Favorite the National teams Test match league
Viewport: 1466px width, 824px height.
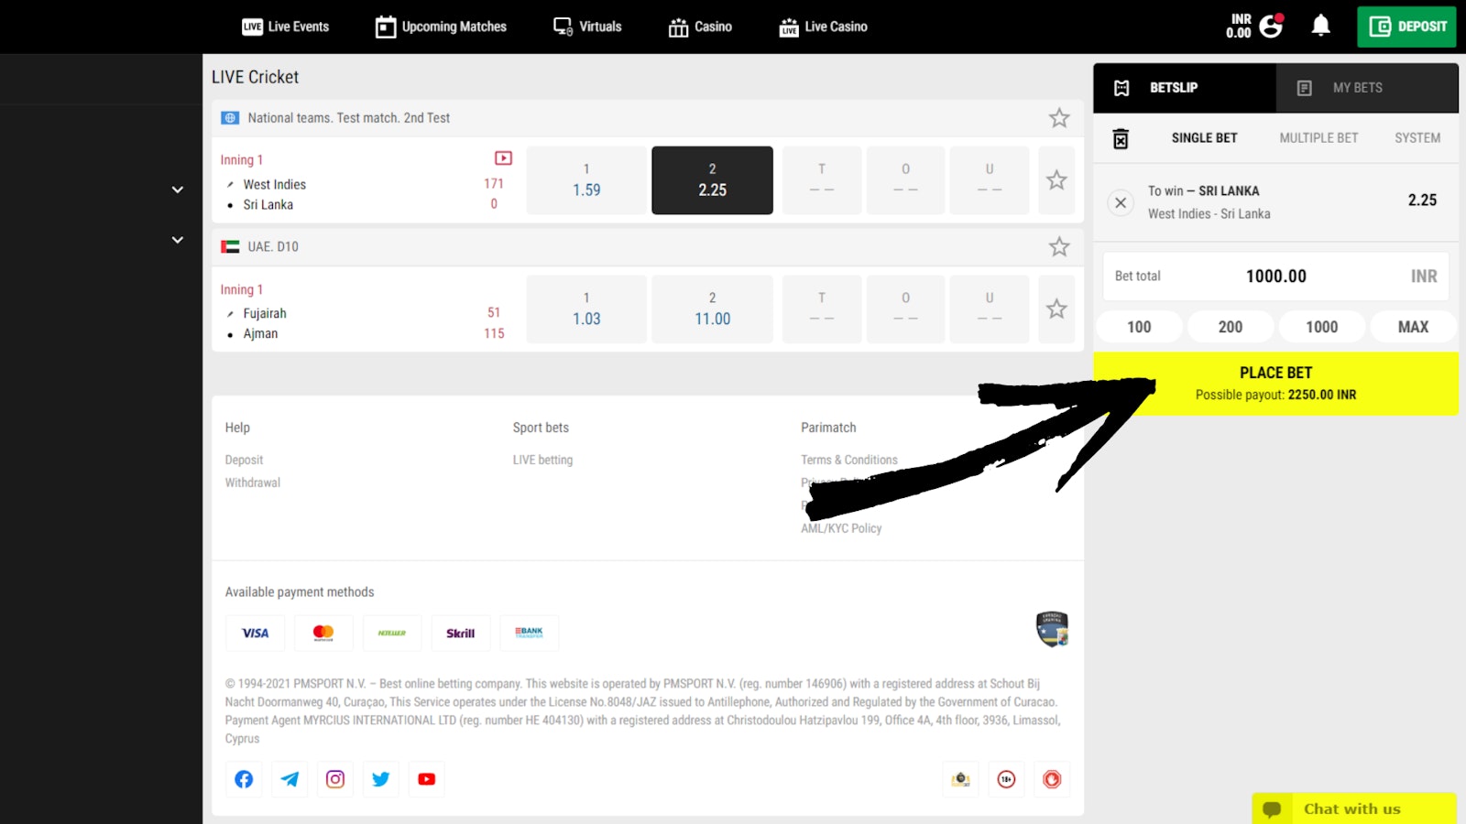point(1059,118)
